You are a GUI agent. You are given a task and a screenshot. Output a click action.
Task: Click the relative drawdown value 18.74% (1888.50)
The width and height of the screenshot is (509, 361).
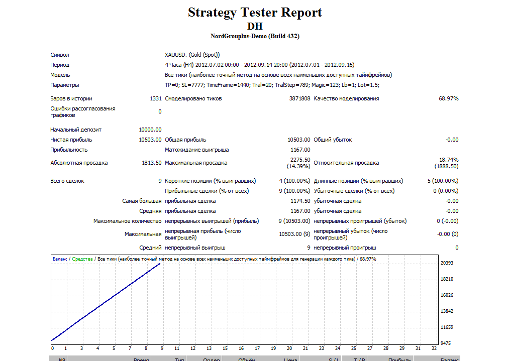pyautogui.click(x=447, y=163)
